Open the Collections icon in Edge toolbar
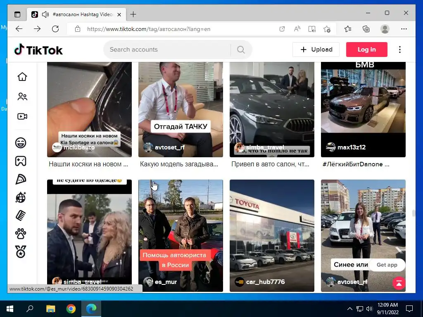 (366, 29)
